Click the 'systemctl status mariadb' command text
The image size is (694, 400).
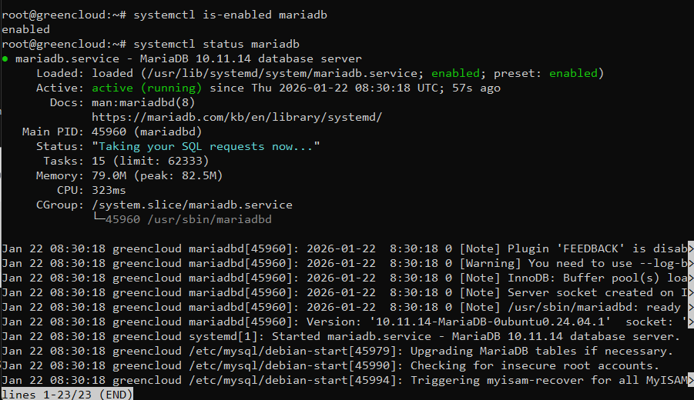coord(216,44)
